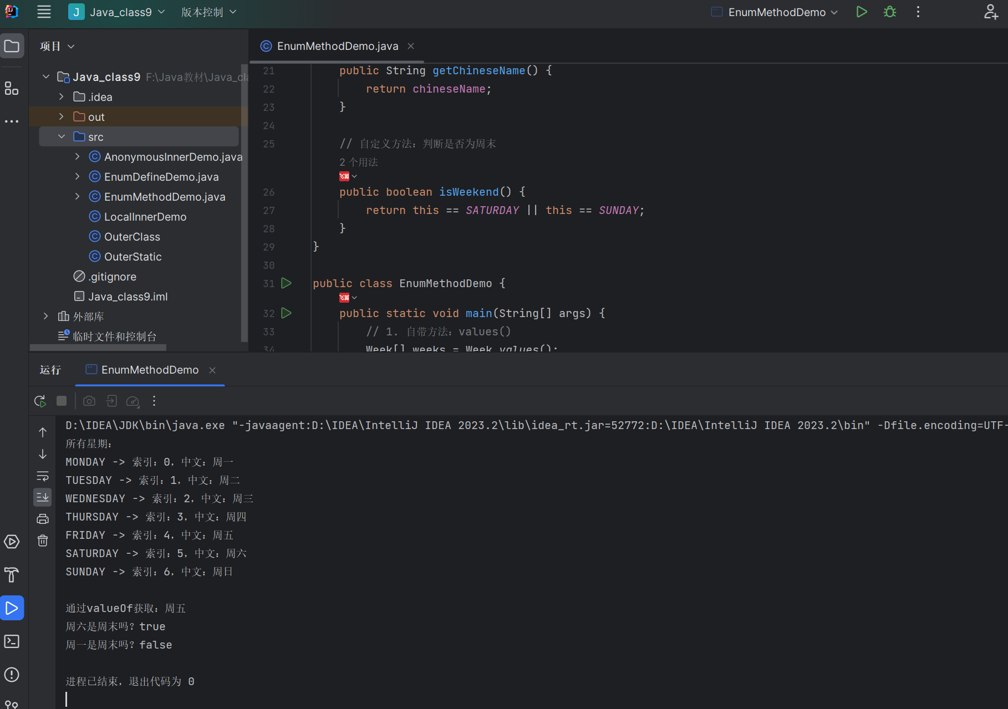Collapse the src folder

click(x=62, y=137)
